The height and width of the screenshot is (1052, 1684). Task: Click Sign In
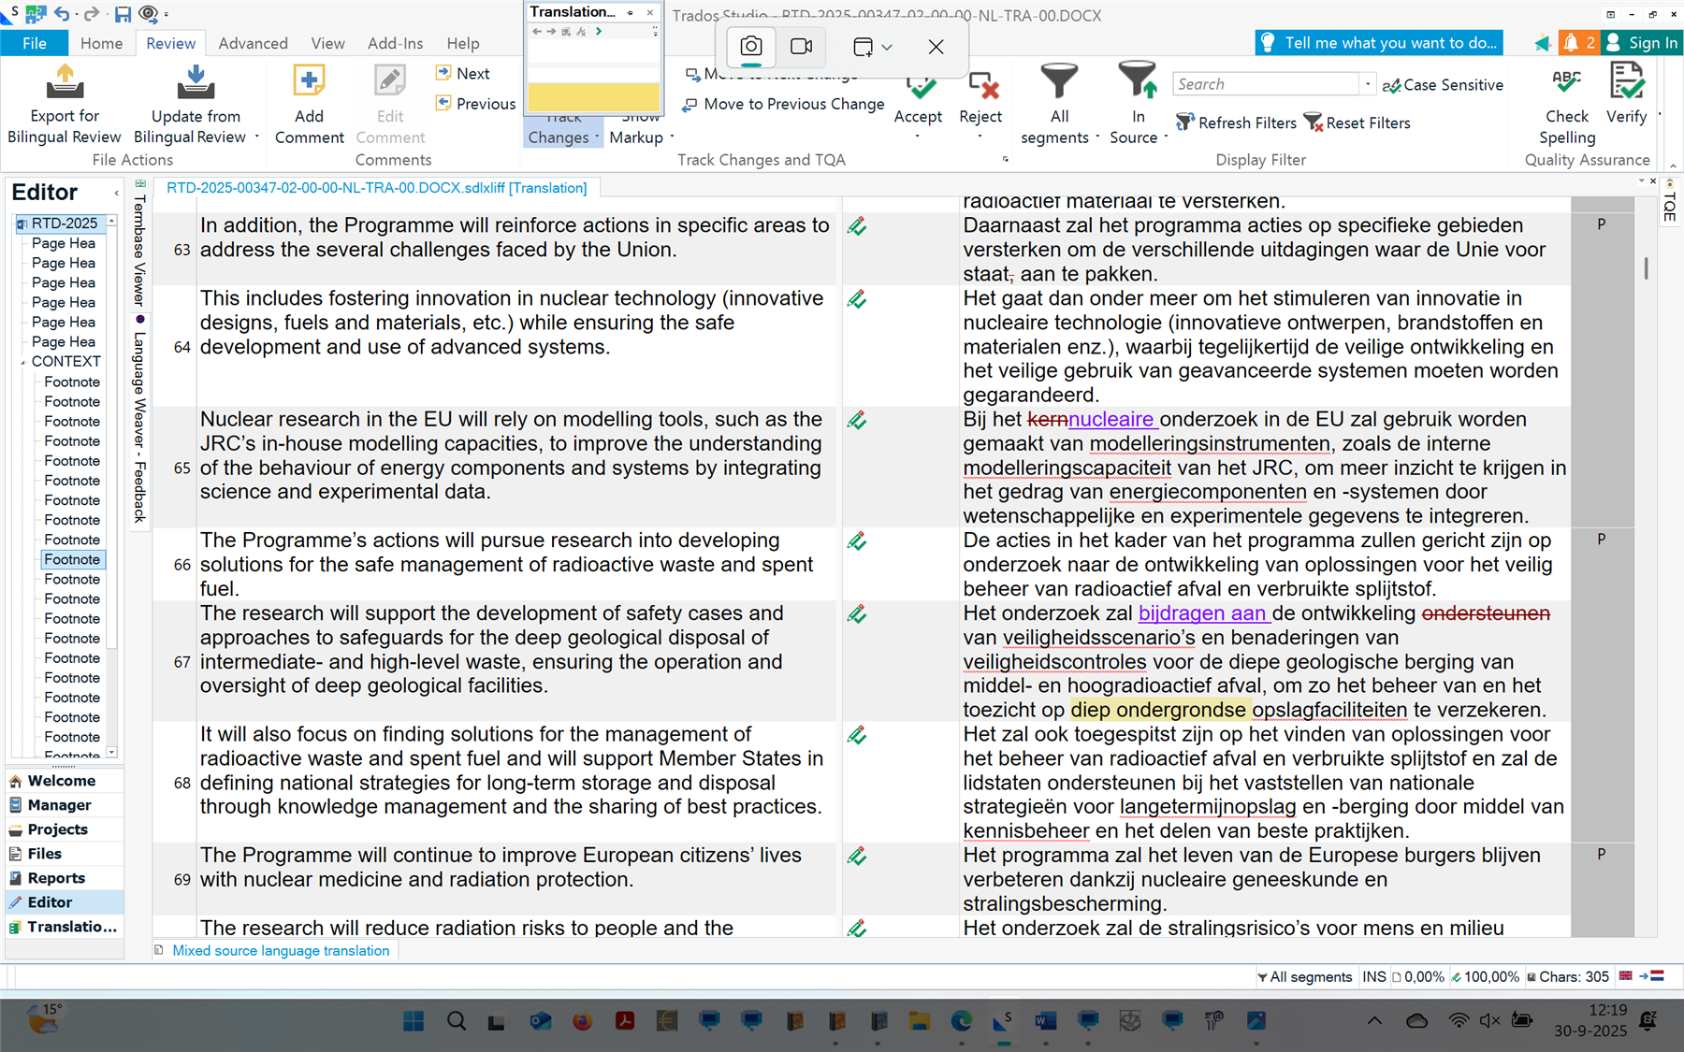coord(1650,42)
